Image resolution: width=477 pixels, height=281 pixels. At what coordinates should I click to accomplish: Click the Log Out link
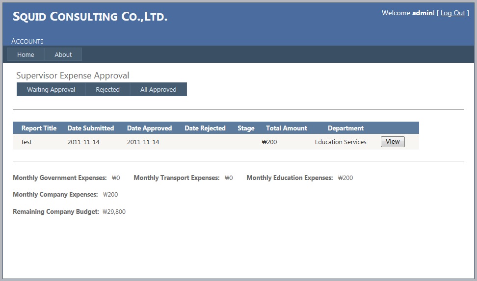point(452,13)
